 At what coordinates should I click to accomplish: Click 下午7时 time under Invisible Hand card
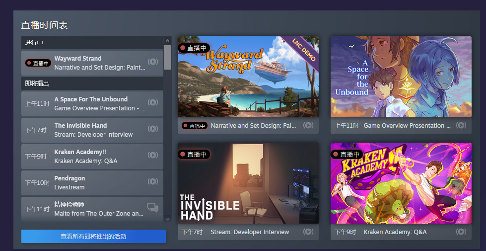pyautogui.click(x=192, y=232)
